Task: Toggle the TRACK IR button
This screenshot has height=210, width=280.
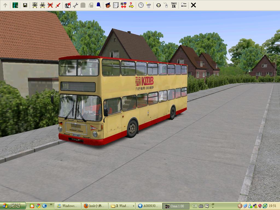Action: [x=174, y=5]
